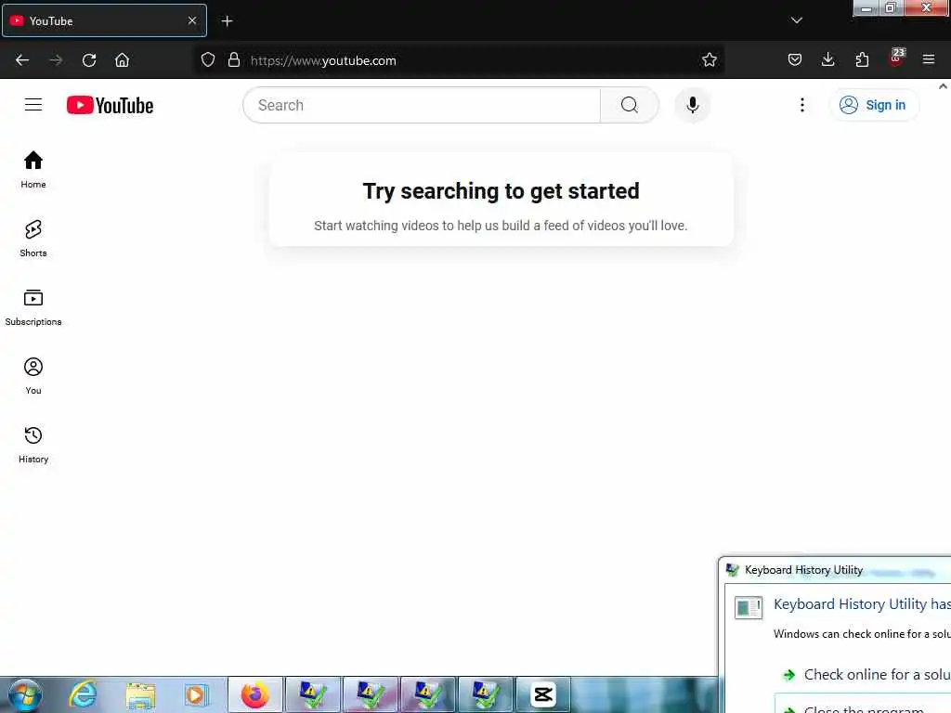The image size is (951, 713).
Task: Click Keyboard History Utility dialog title bar
Action: [x=837, y=570]
